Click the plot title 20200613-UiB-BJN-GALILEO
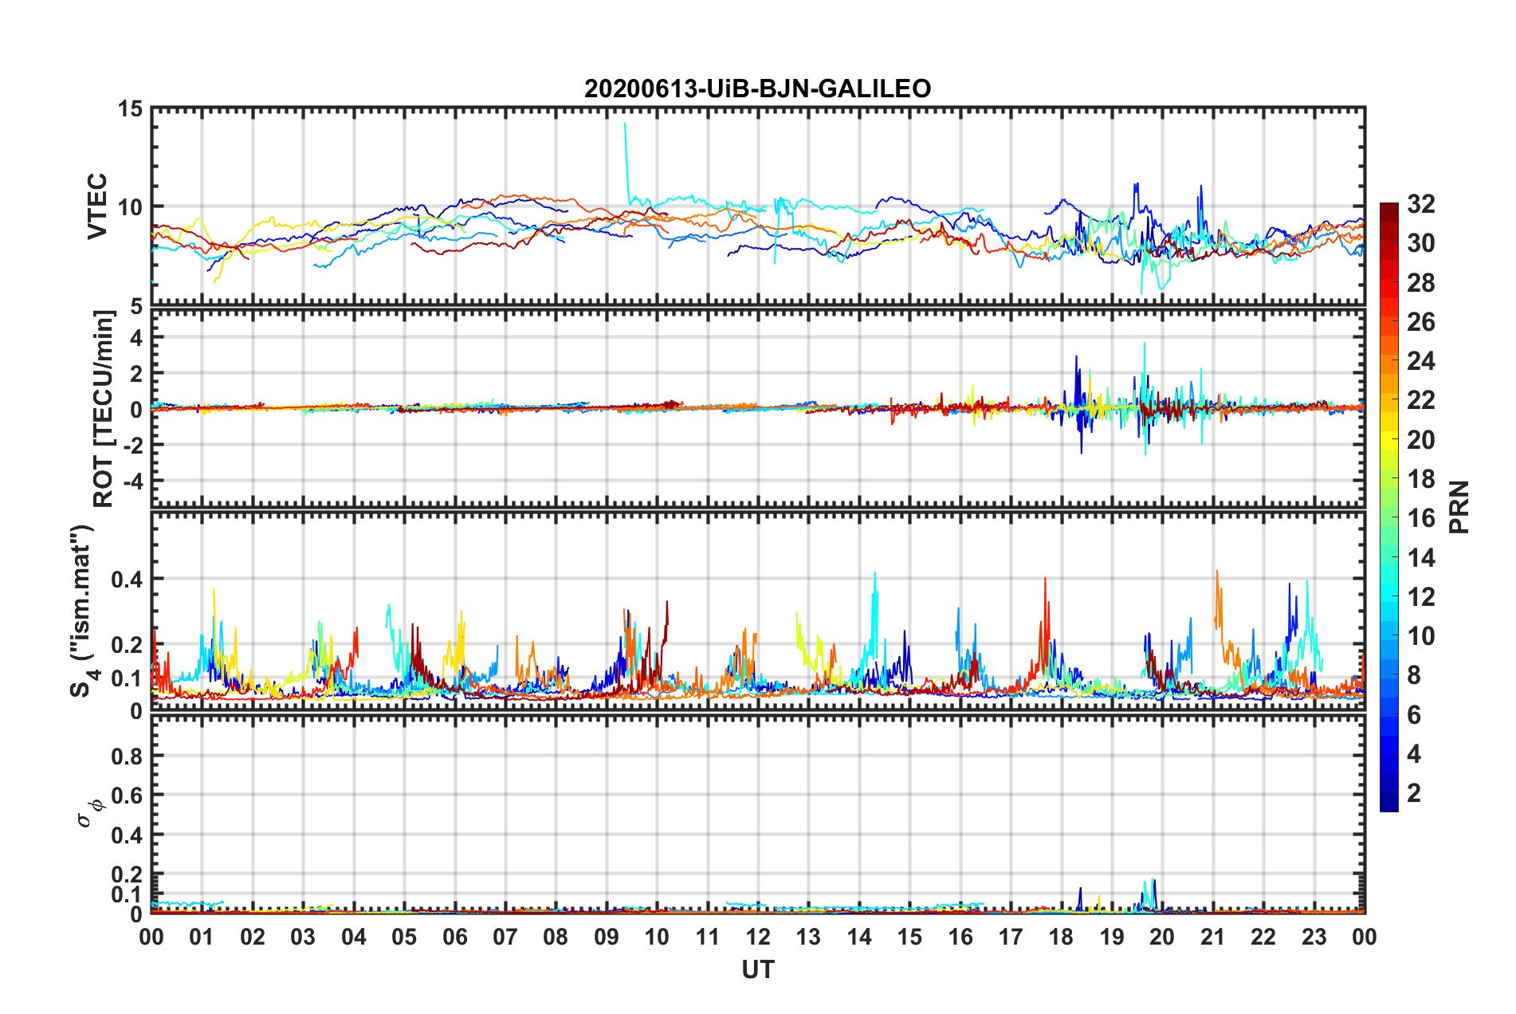 (x=757, y=88)
